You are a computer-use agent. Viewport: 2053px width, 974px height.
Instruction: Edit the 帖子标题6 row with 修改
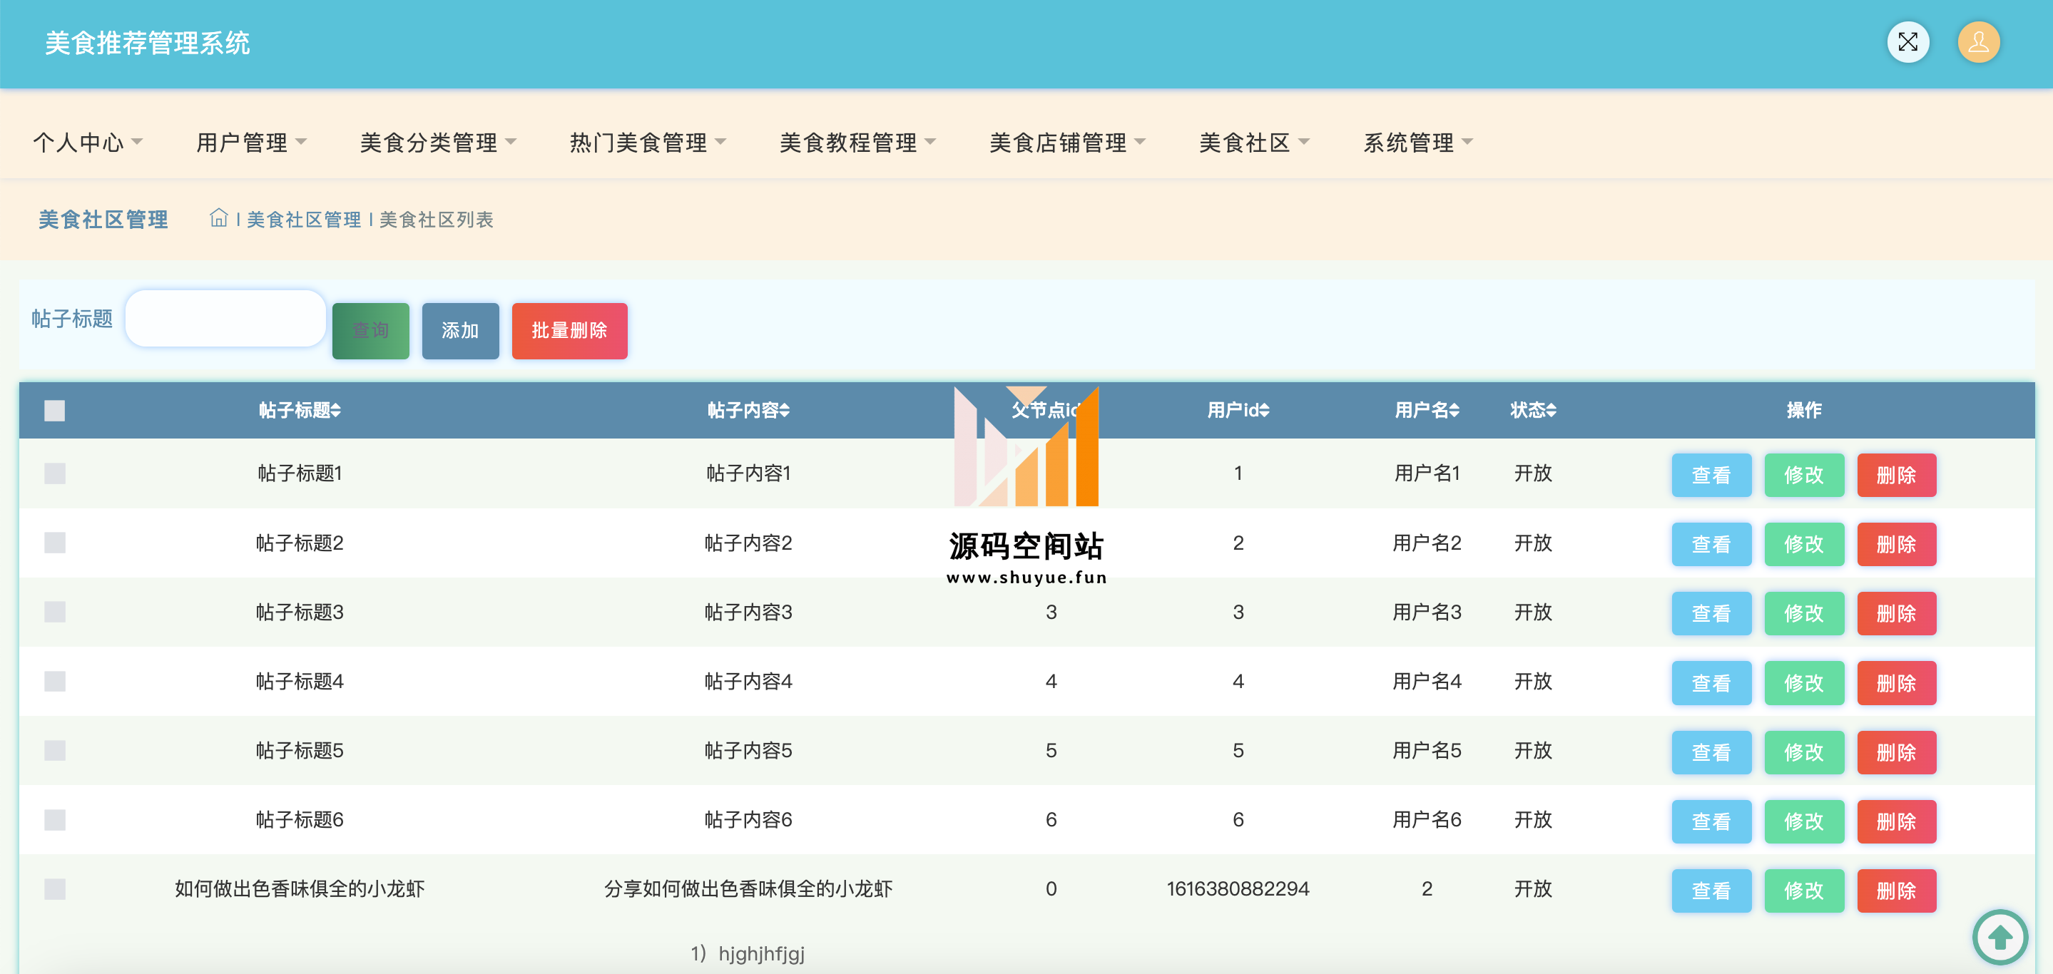(x=1803, y=822)
